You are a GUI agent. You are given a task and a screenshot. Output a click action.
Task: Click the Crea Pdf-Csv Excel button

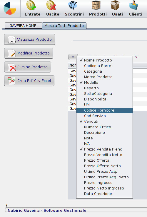(x=29, y=81)
